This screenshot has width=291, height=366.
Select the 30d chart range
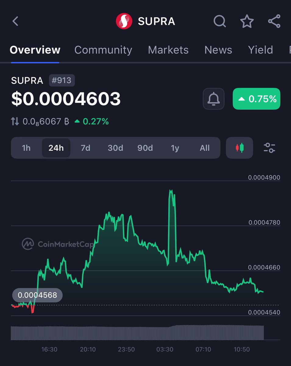coord(115,148)
